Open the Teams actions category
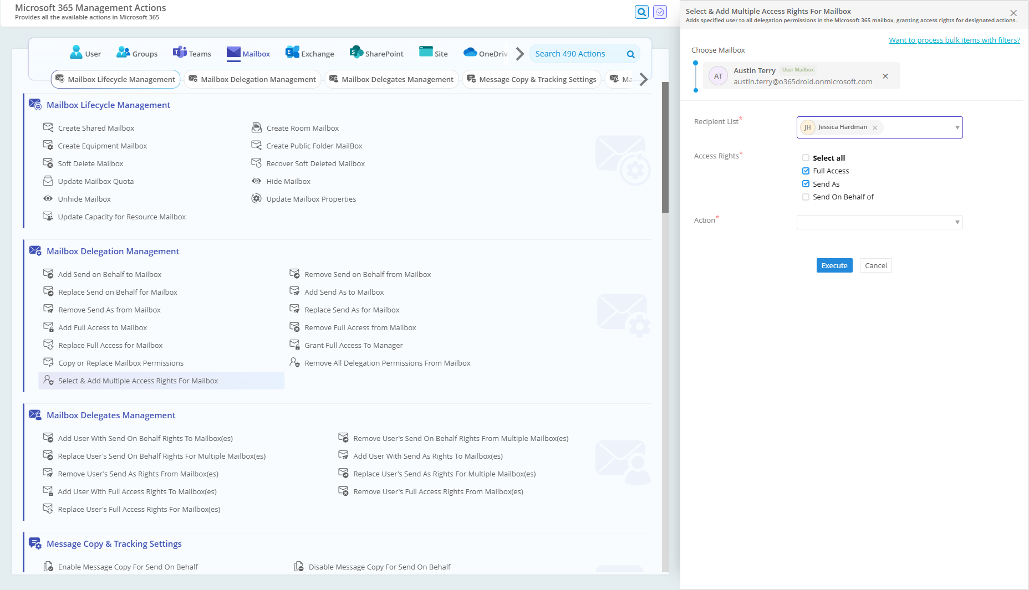The width and height of the screenshot is (1029, 590). pyautogui.click(x=192, y=53)
